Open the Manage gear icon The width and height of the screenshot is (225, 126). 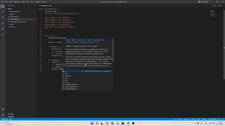3,115
